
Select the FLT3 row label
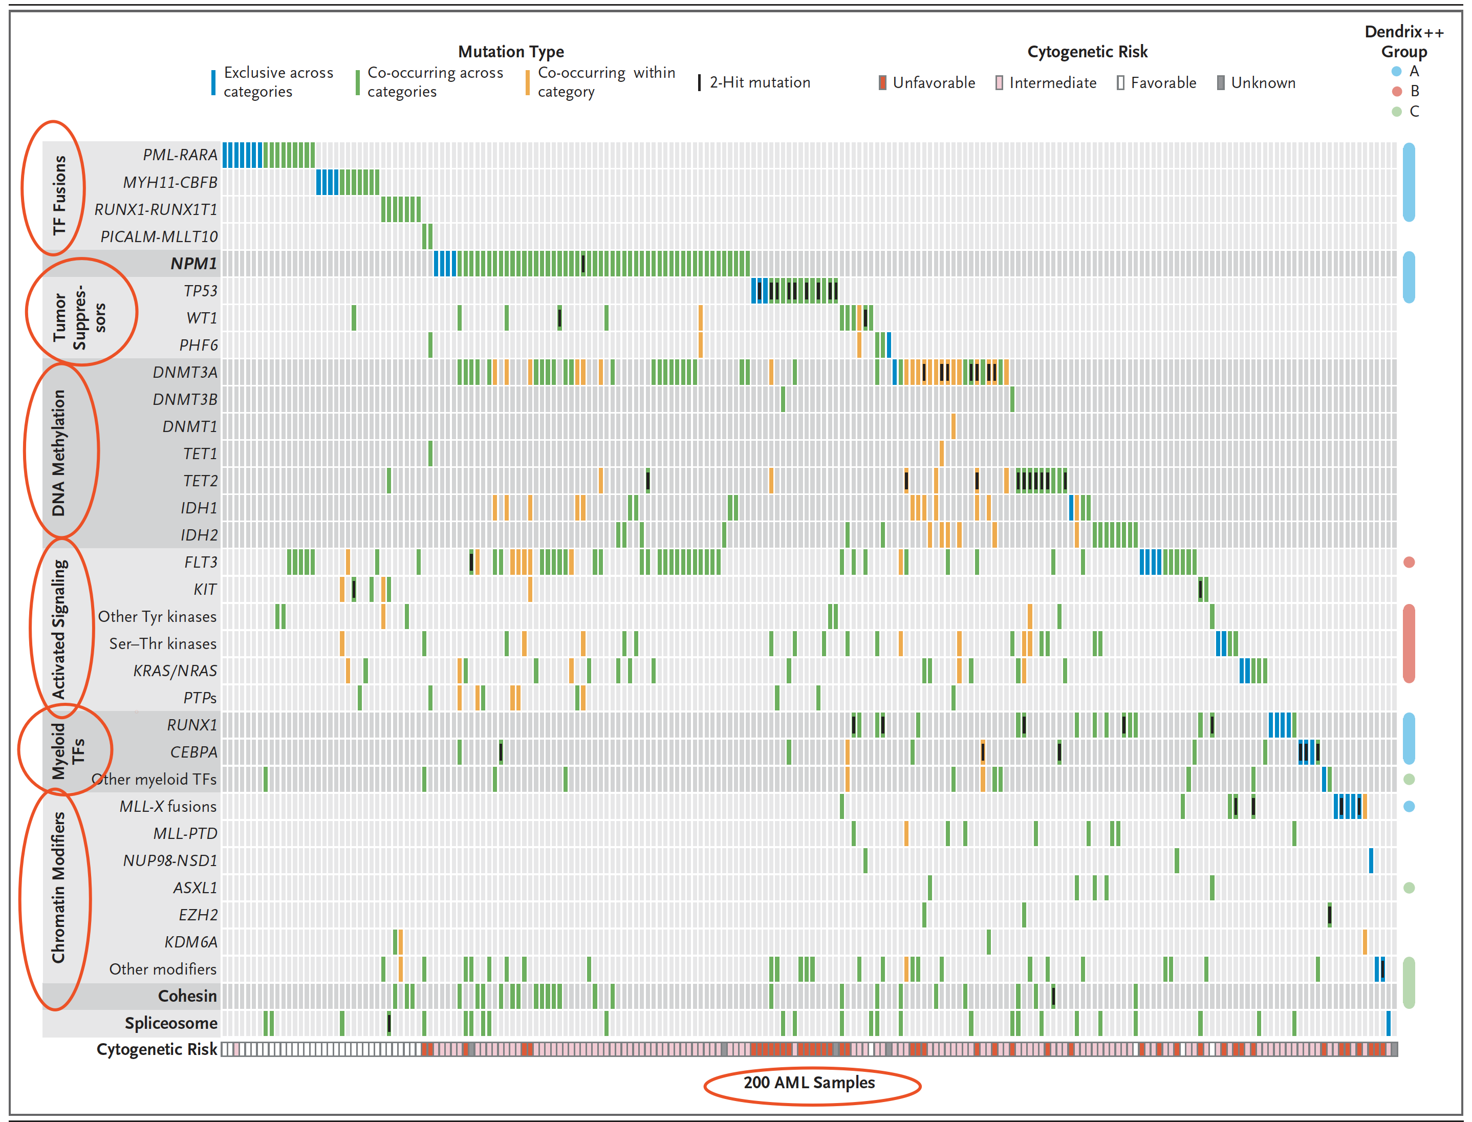pos(200,563)
